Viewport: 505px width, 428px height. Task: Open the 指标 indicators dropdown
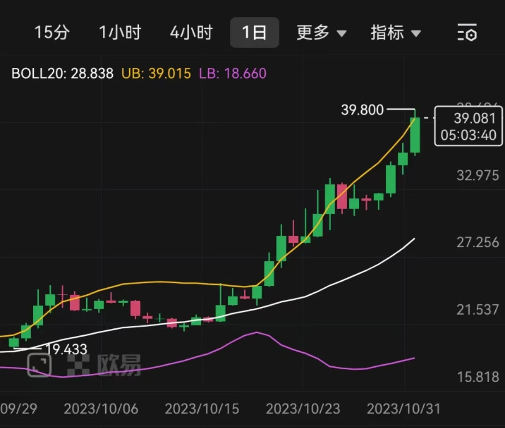(x=396, y=32)
